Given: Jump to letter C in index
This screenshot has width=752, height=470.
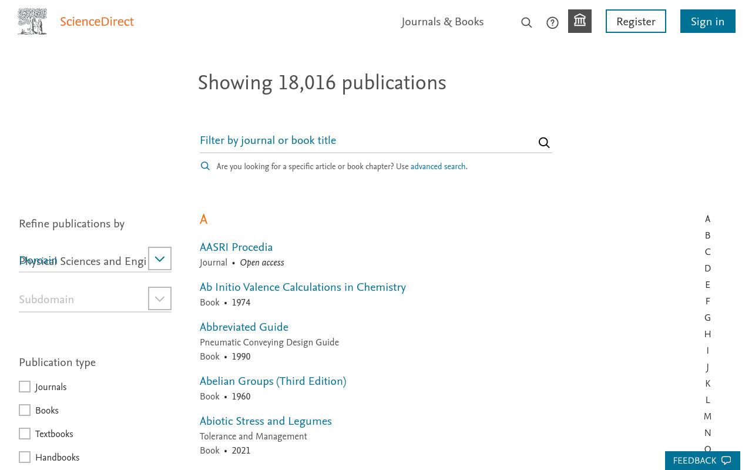Looking at the screenshot, I should (x=707, y=252).
